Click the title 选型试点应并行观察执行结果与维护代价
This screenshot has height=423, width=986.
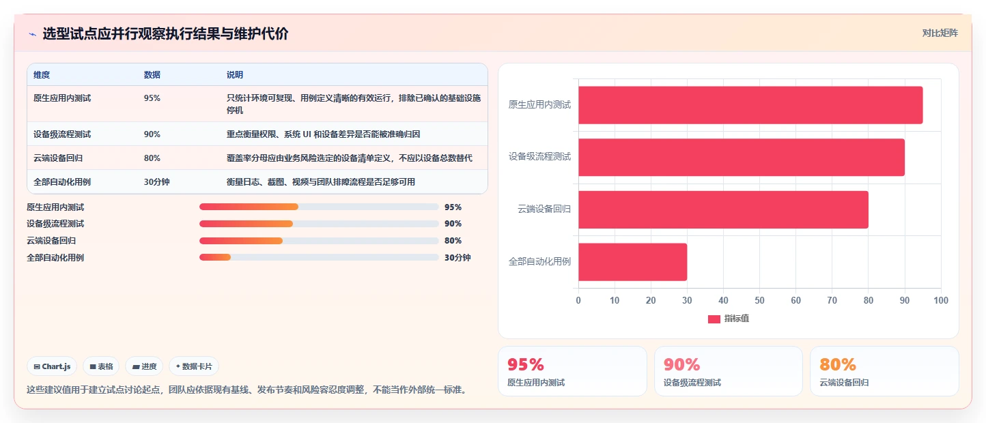point(165,34)
